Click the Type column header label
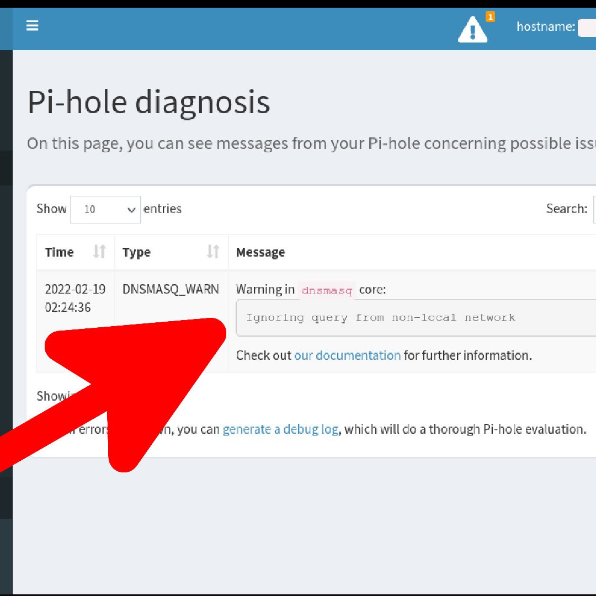The height and width of the screenshot is (596, 596). [x=136, y=252]
